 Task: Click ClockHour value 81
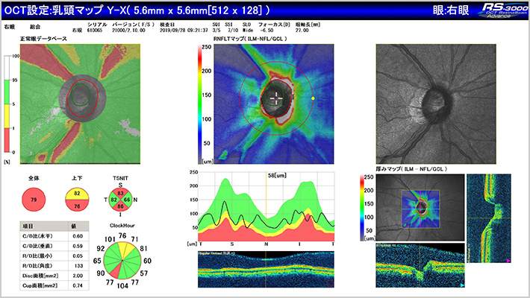click(143, 248)
